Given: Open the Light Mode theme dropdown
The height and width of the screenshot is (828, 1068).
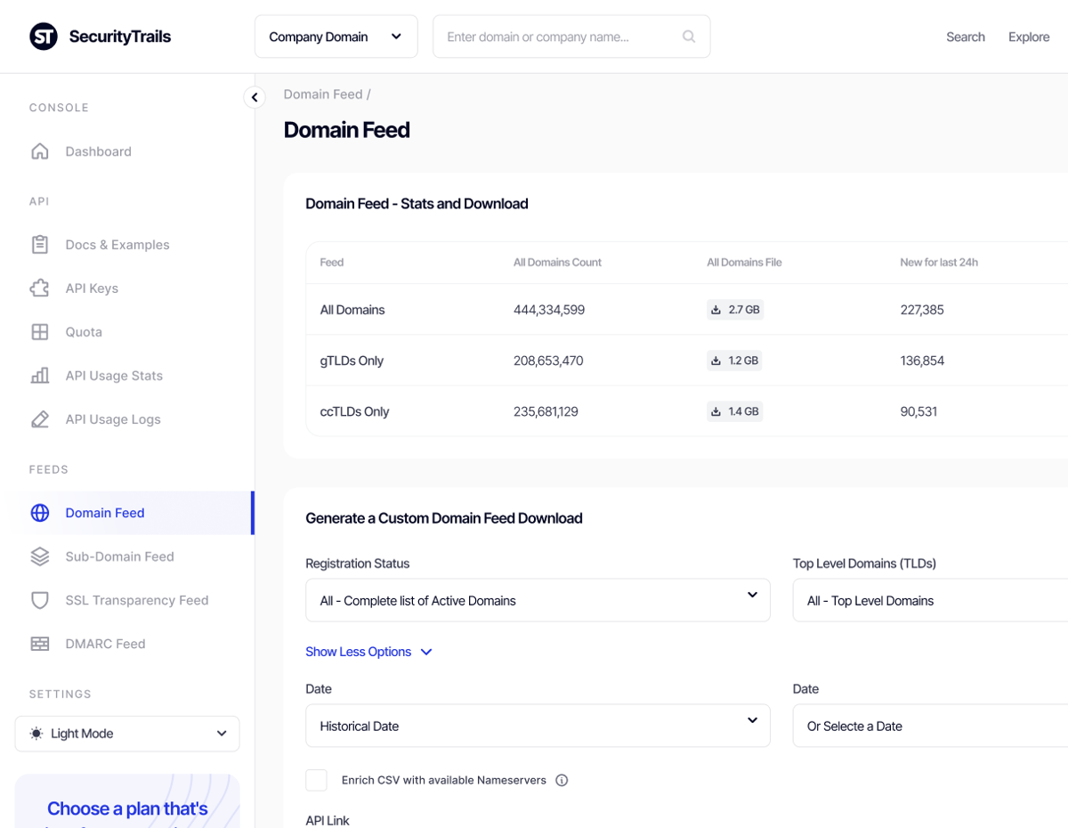Looking at the screenshot, I should 127,734.
